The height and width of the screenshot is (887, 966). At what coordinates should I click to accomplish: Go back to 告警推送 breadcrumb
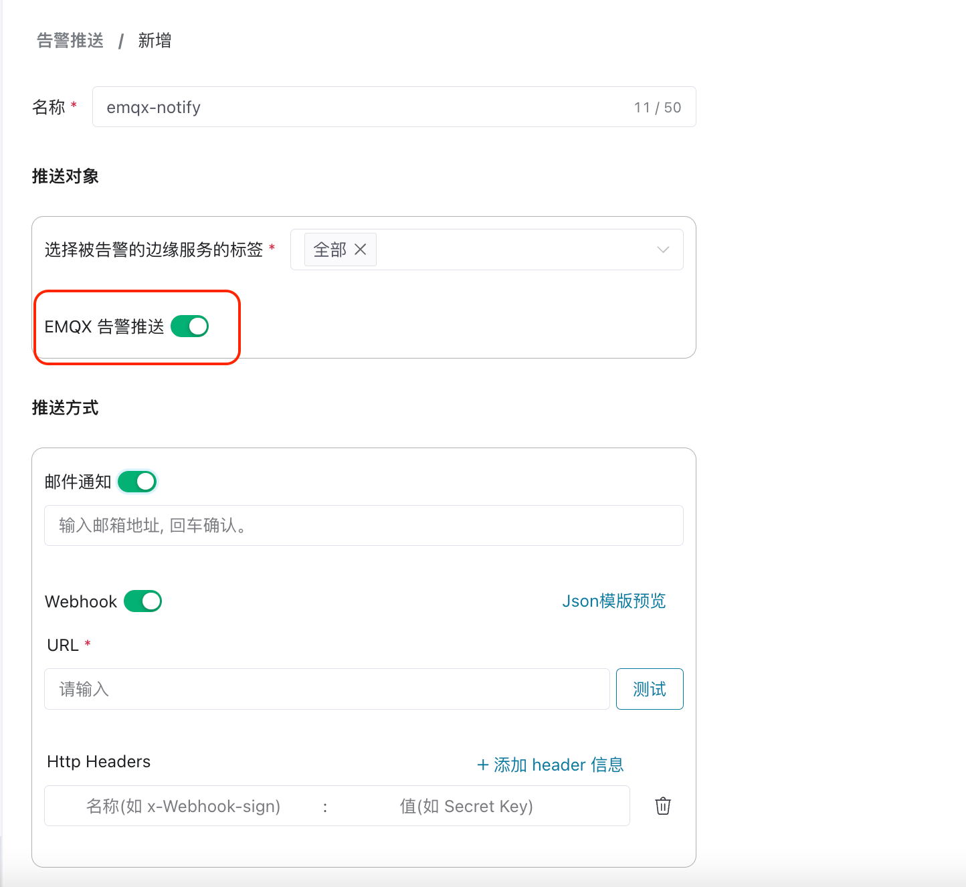[x=70, y=41]
